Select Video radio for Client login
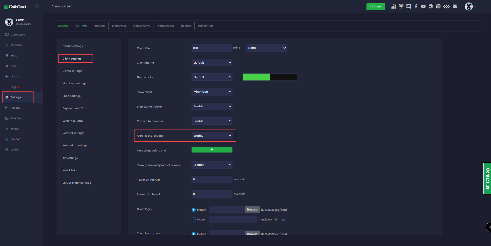The width and height of the screenshot is (491, 246). 194,219
